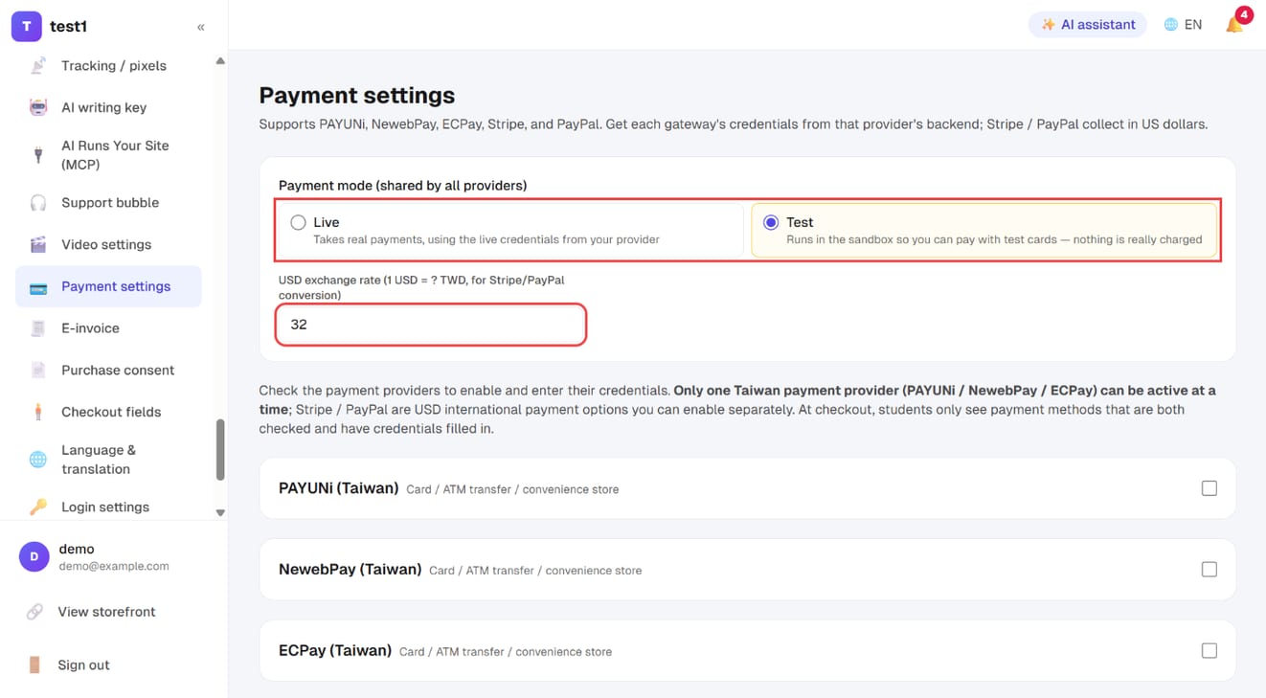The image size is (1266, 698).
Task: Click the View storefront link icon
Action: (34, 612)
